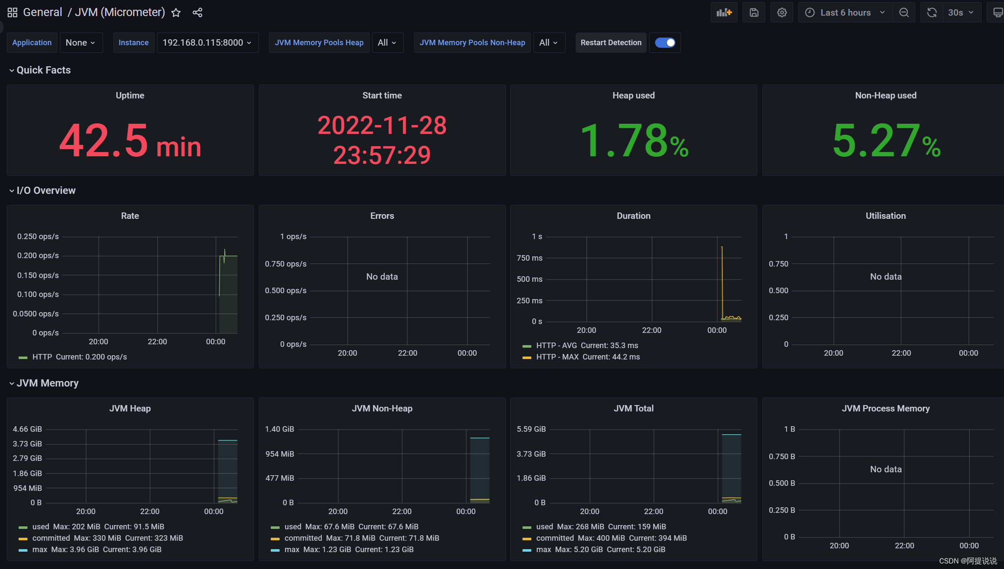The image size is (1004, 569).
Task: Click the max line in JVM Heap graph
Action: (228, 440)
